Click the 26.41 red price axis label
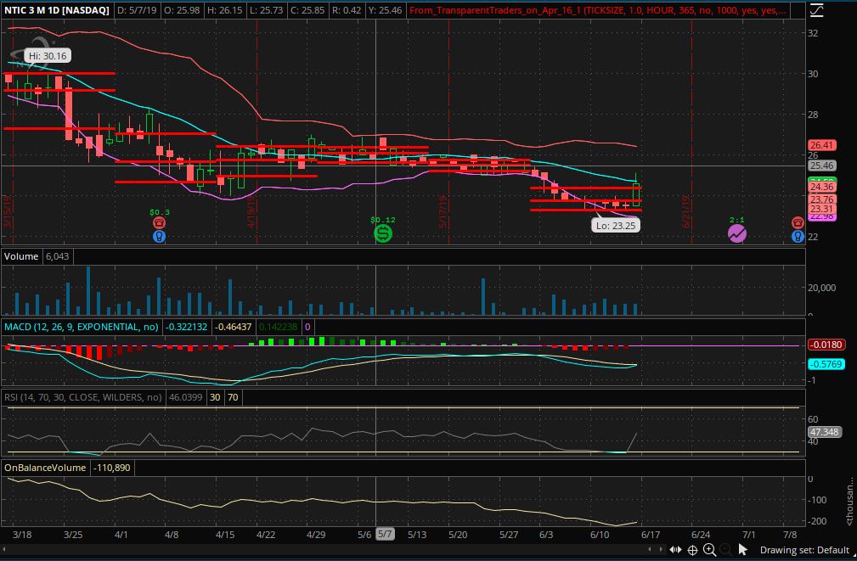 821,145
